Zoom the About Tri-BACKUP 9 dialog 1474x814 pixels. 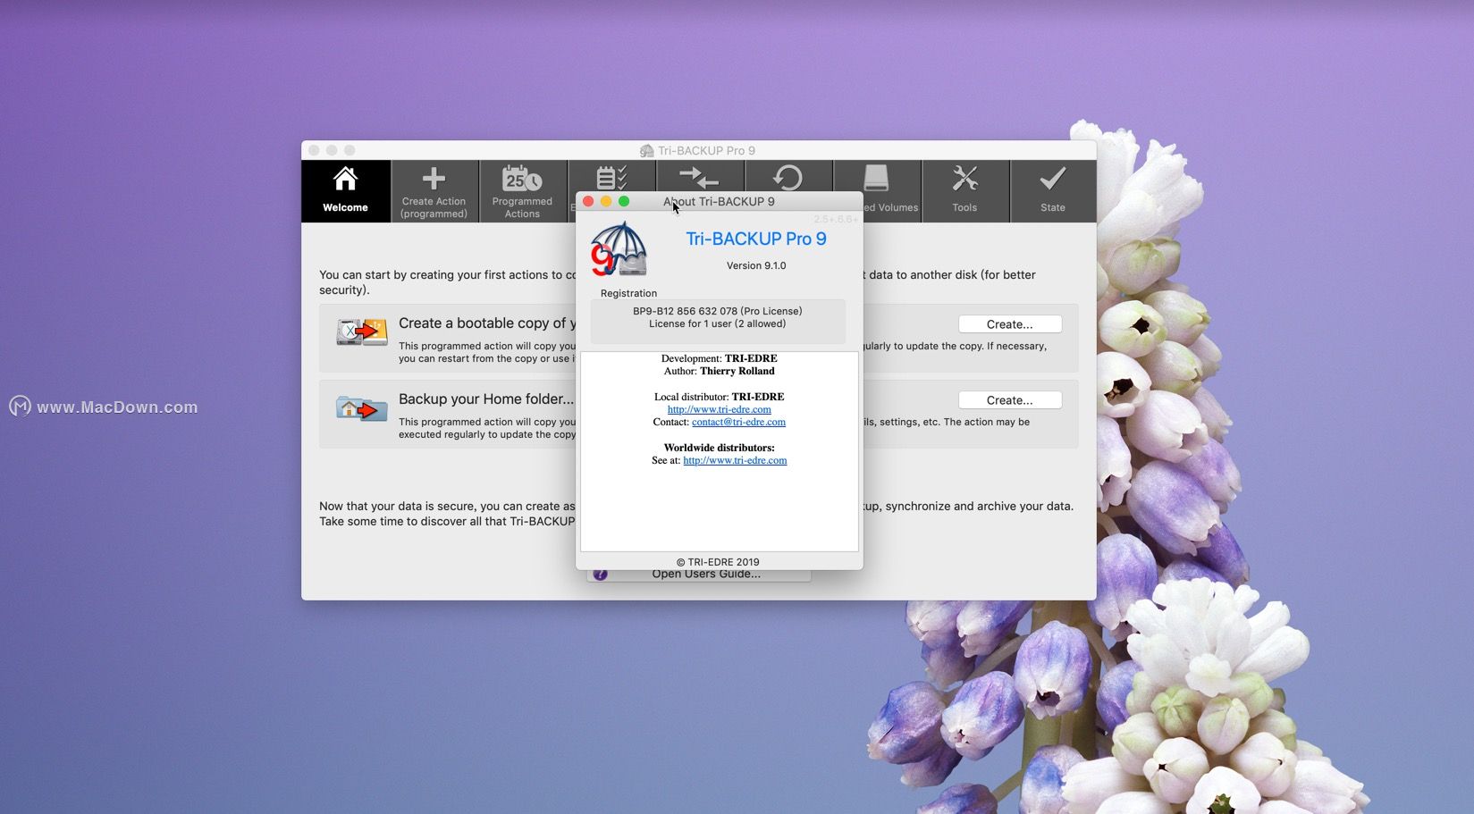point(624,201)
